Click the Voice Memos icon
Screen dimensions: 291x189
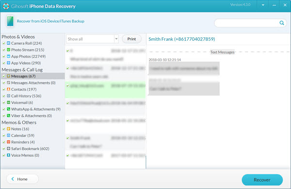(x=8, y=155)
